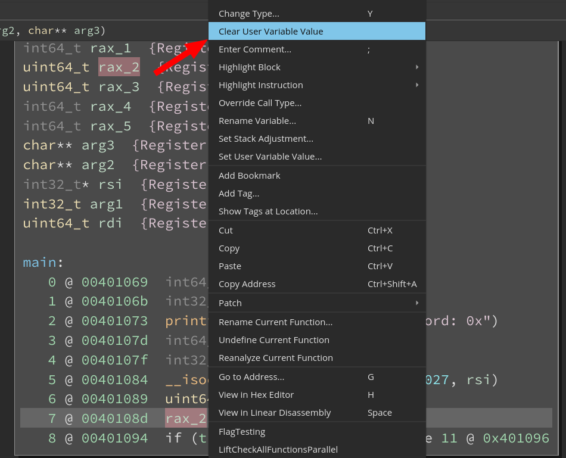Open Show Tags at Location...
This screenshot has width=566, height=458.
coord(317,211)
